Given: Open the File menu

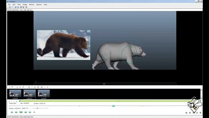Looking at the screenshot, I should tap(9, 5).
